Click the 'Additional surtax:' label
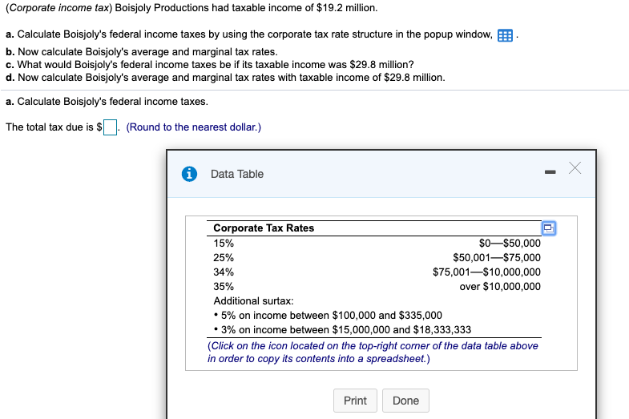This screenshot has height=419, width=629. [x=253, y=301]
